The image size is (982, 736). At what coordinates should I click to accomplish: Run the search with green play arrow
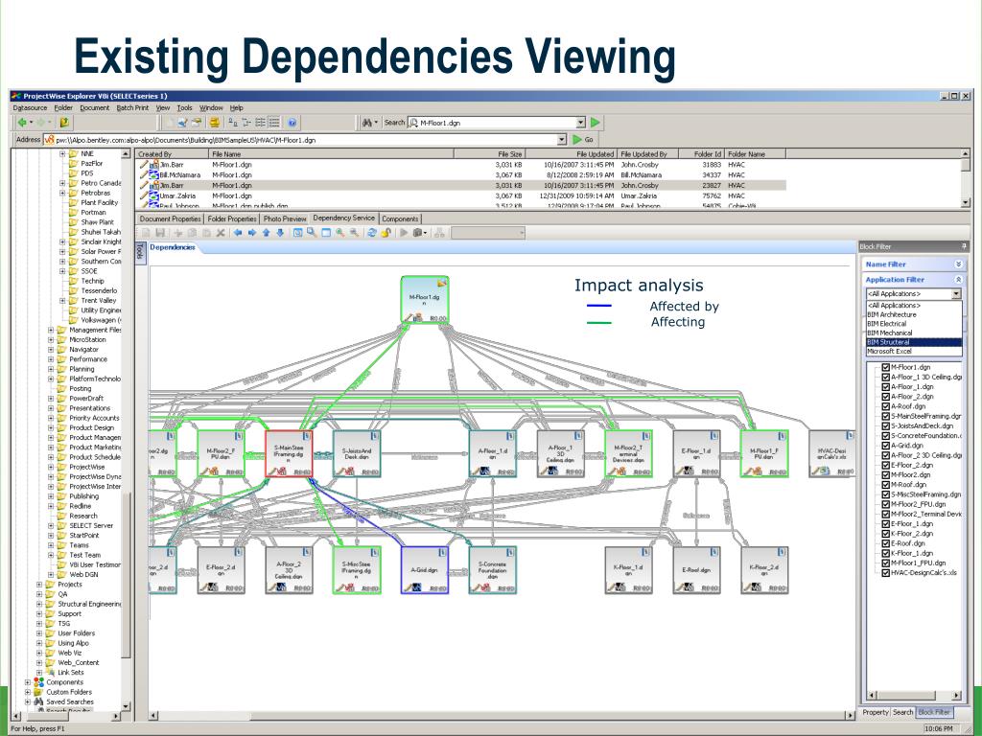tap(596, 123)
